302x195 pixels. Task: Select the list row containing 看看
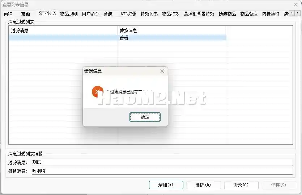point(118,38)
